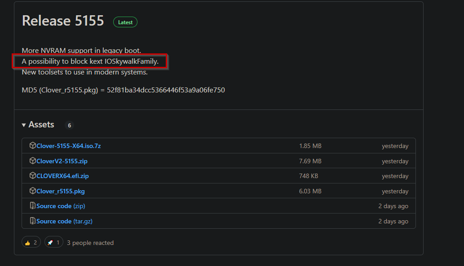Download Source code (zip) archive
The image size is (464, 266).
[61, 206]
